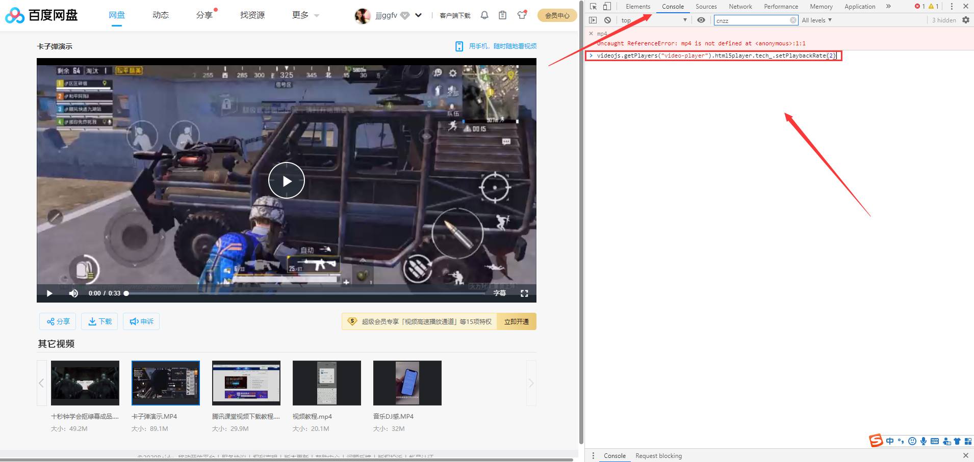Image resolution: width=974 pixels, height=462 pixels.
Task: Clear the console with the ban icon
Action: pos(607,20)
